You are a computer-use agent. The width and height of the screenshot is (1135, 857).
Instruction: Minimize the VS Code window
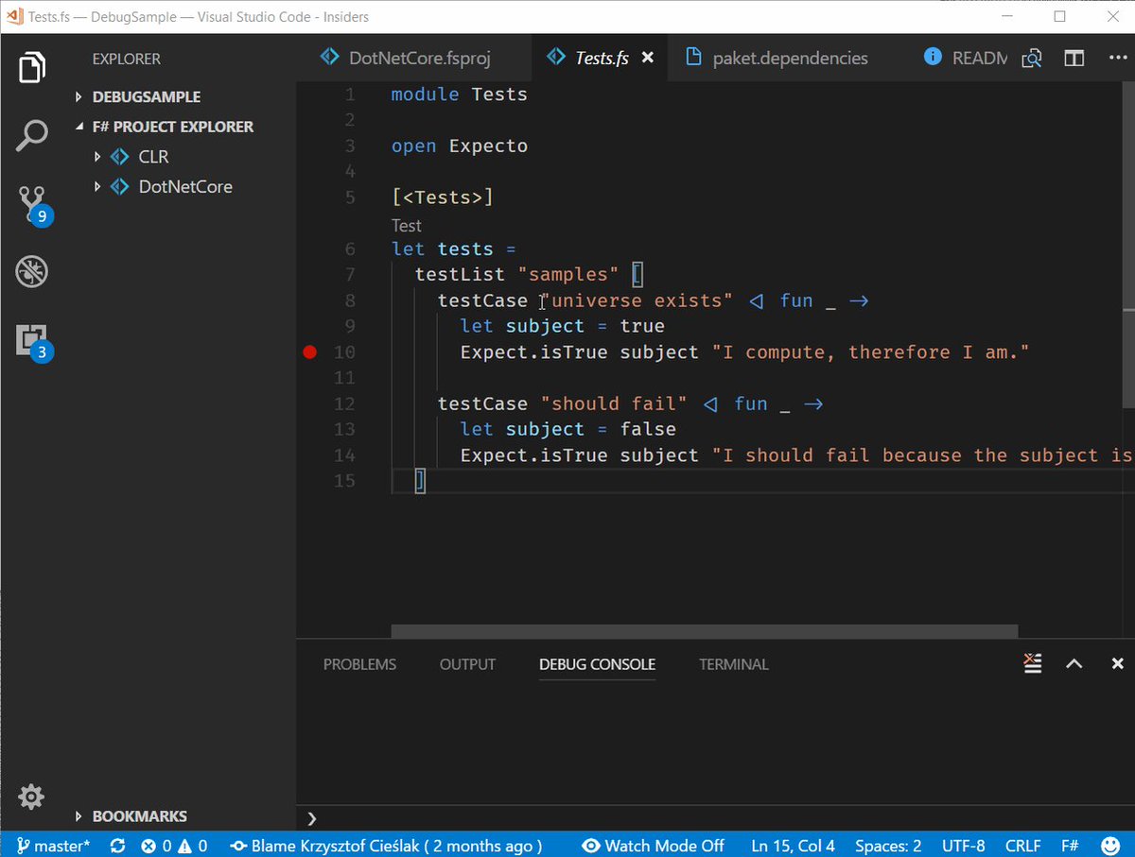[x=1008, y=17]
